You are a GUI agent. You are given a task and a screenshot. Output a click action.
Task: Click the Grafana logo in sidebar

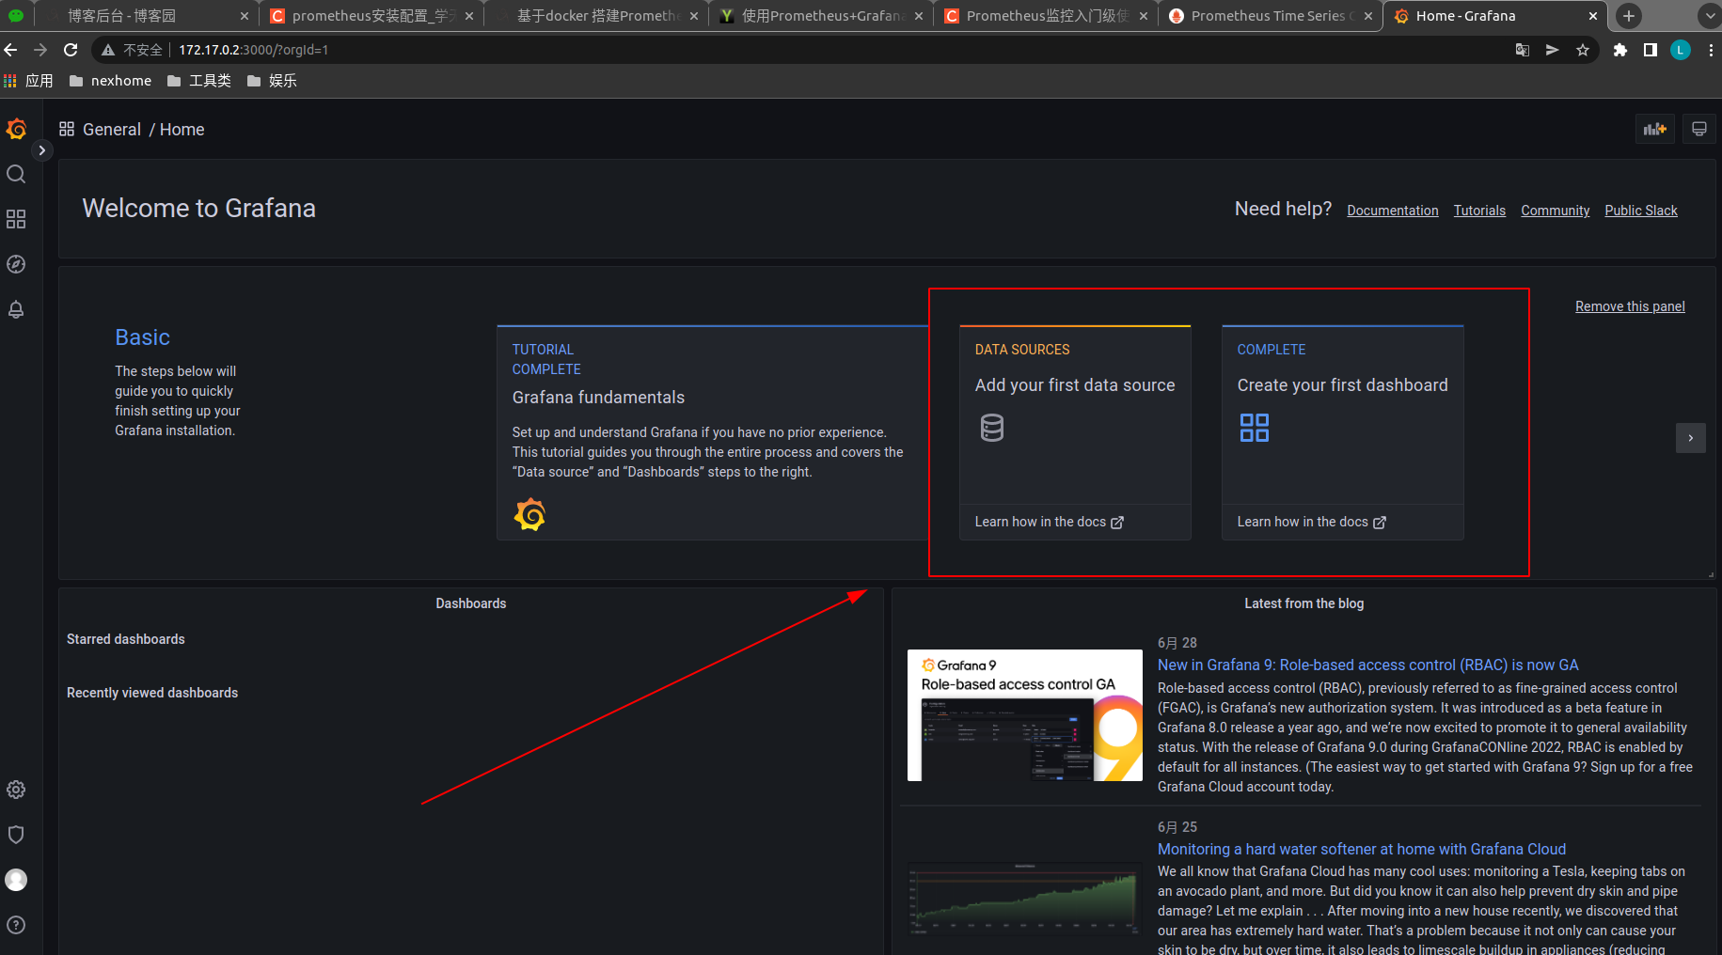point(16,129)
